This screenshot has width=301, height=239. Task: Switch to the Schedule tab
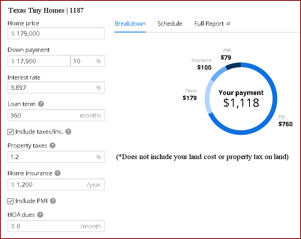[x=170, y=24]
